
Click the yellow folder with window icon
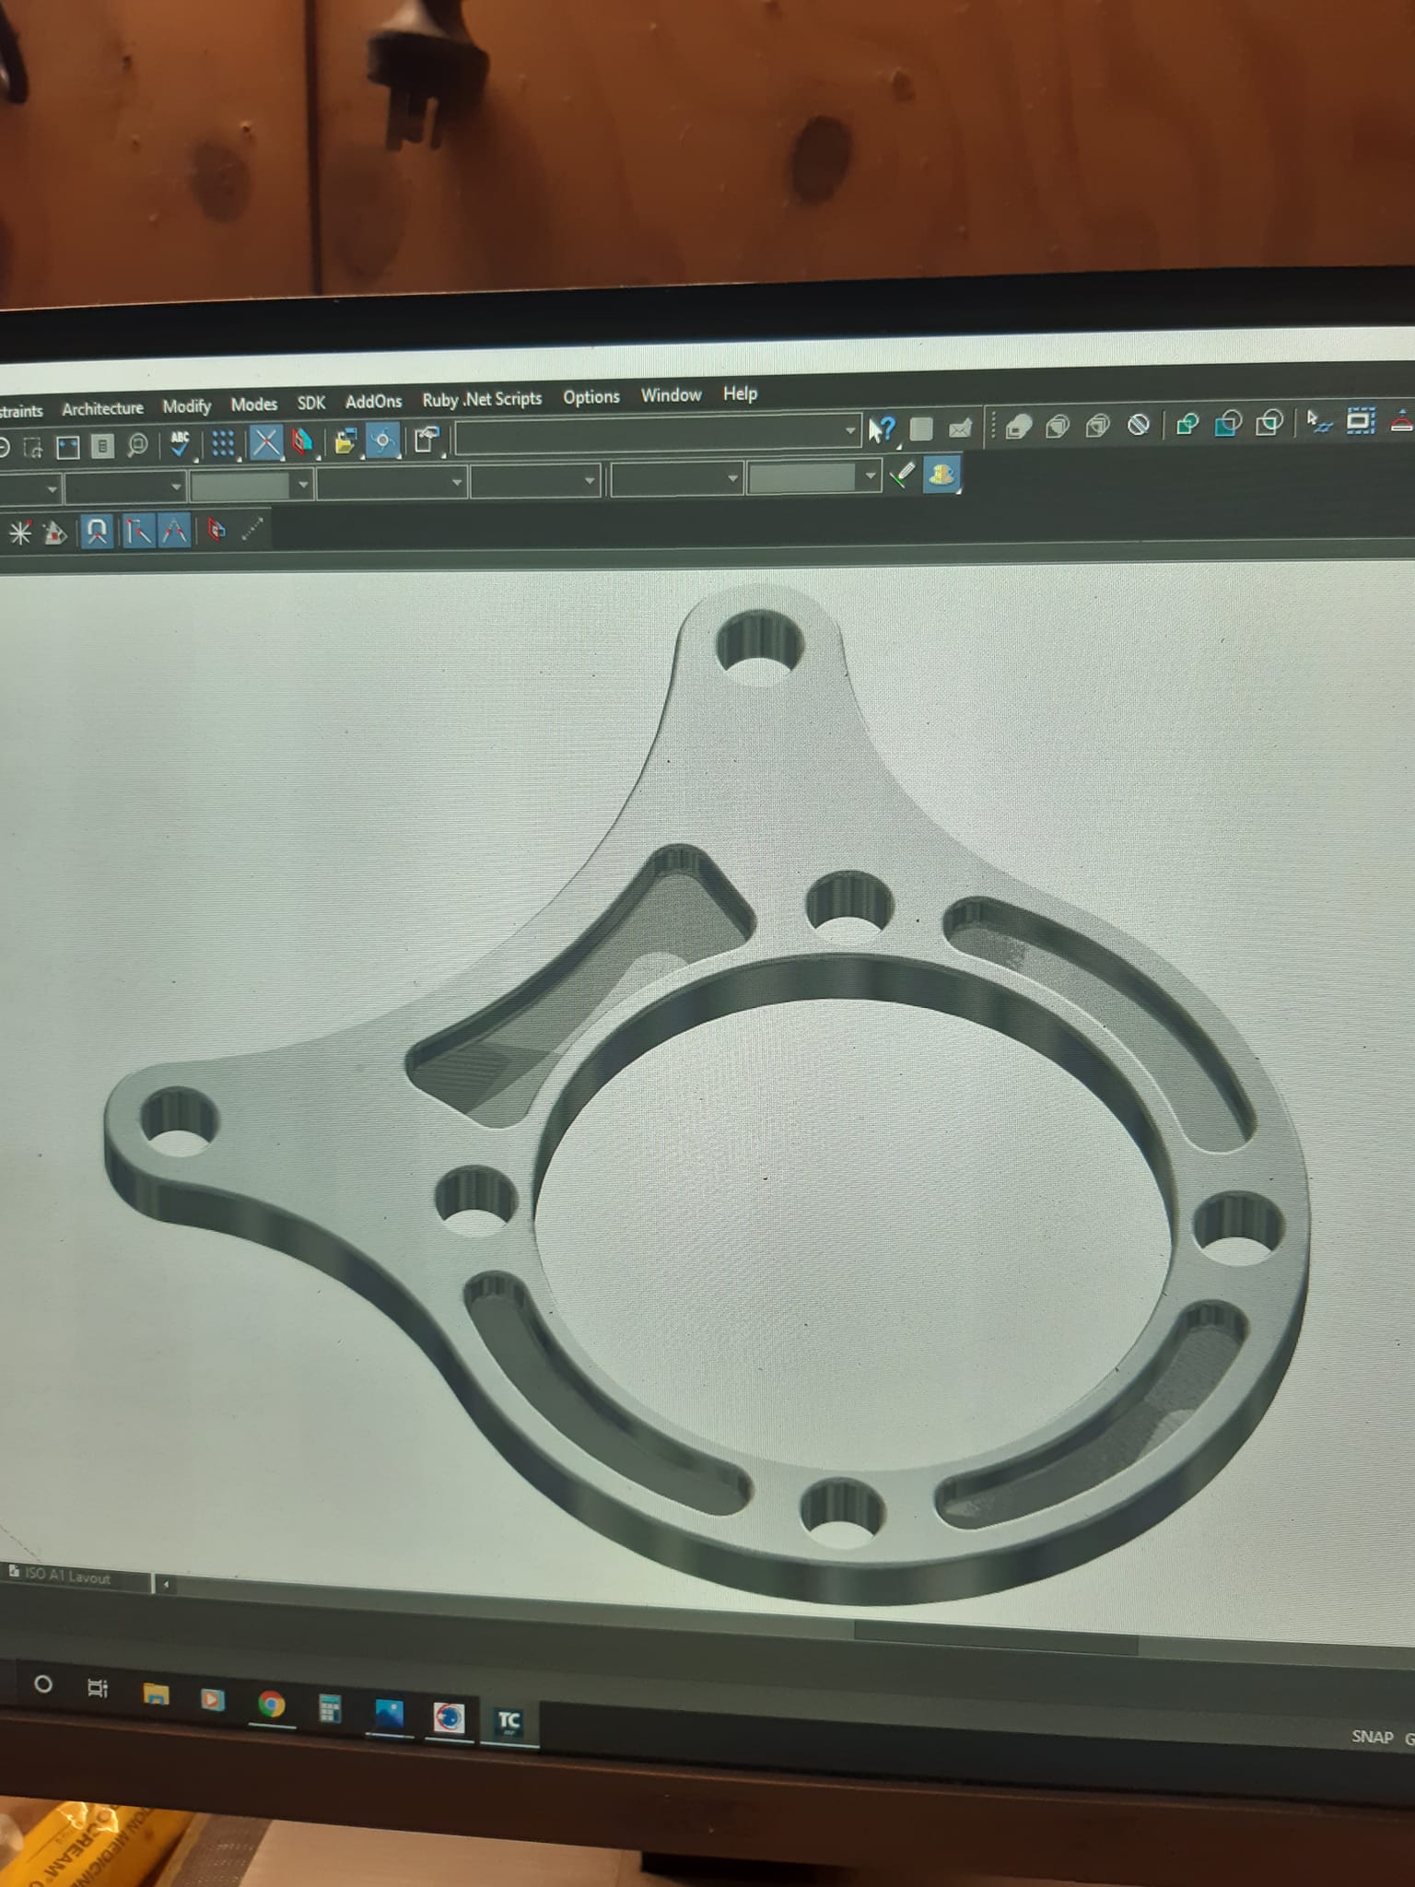click(345, 442)
